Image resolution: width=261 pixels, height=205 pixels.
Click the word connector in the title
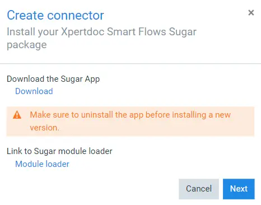(76, 16)
